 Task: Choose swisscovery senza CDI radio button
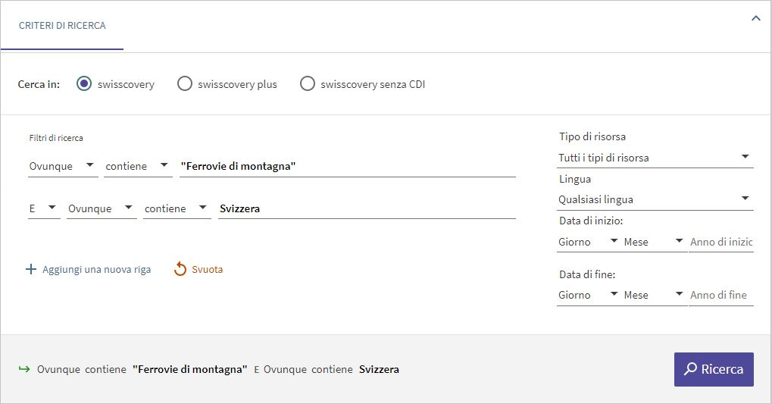[308, 84]
